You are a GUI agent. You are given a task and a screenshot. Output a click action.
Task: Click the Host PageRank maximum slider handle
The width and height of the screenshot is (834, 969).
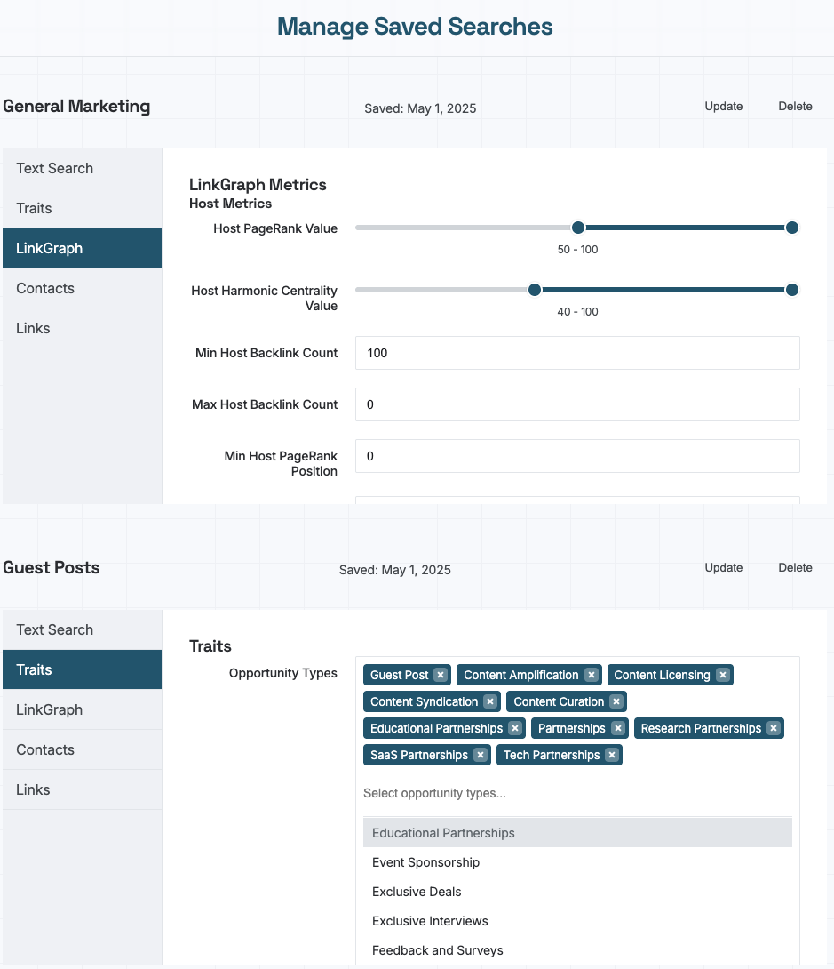coord(792,228)
